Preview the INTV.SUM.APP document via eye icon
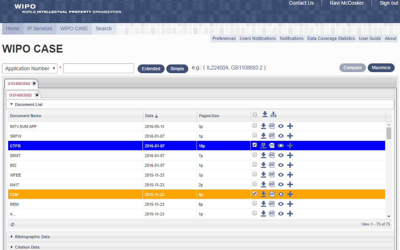Image resolution: width=400 pixels, height=250 pixels. [281, 126]
